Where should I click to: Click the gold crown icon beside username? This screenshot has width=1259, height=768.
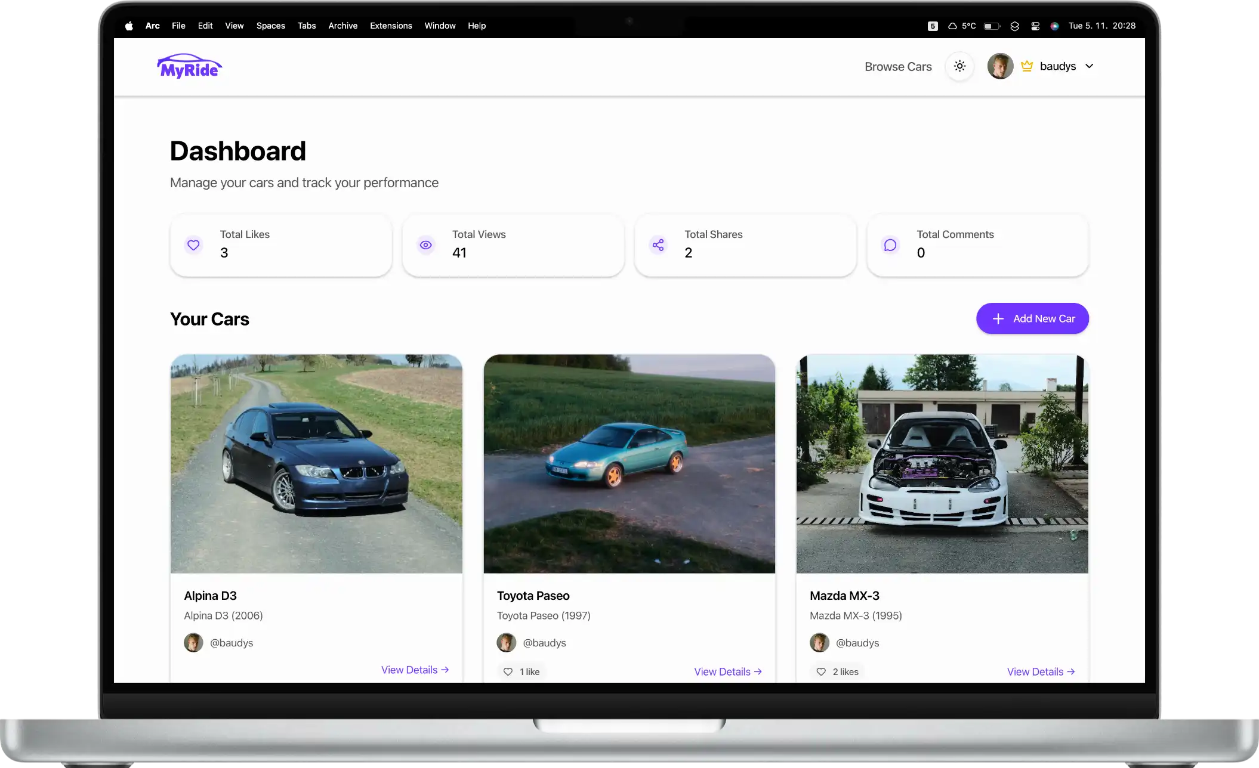[x=1026, y=66]
